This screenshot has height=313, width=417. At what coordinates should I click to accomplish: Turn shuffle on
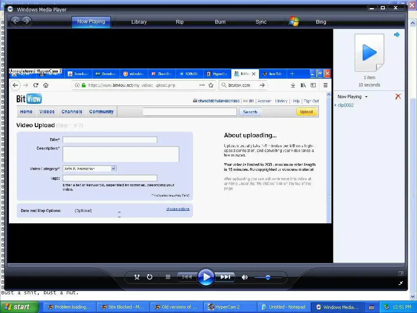tap(137, 277)
